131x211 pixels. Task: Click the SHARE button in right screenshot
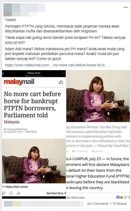point(97,151)
